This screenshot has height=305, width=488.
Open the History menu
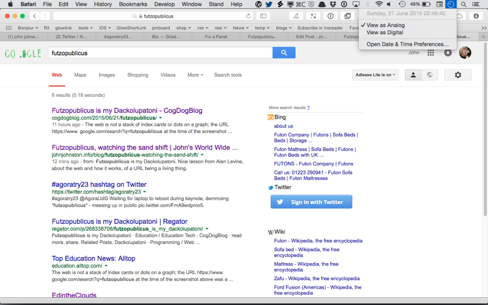click(103, 4)
